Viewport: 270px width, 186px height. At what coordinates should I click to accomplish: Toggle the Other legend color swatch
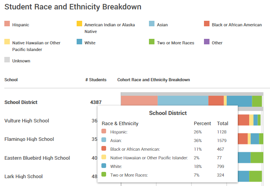tap(207, 42)
